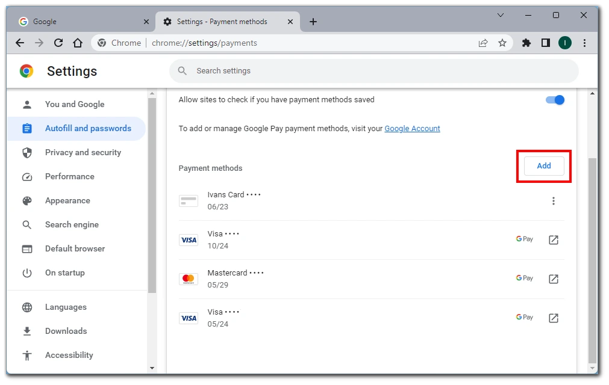Open the home page via house icon
609x385 pixels.
[78, 43]
